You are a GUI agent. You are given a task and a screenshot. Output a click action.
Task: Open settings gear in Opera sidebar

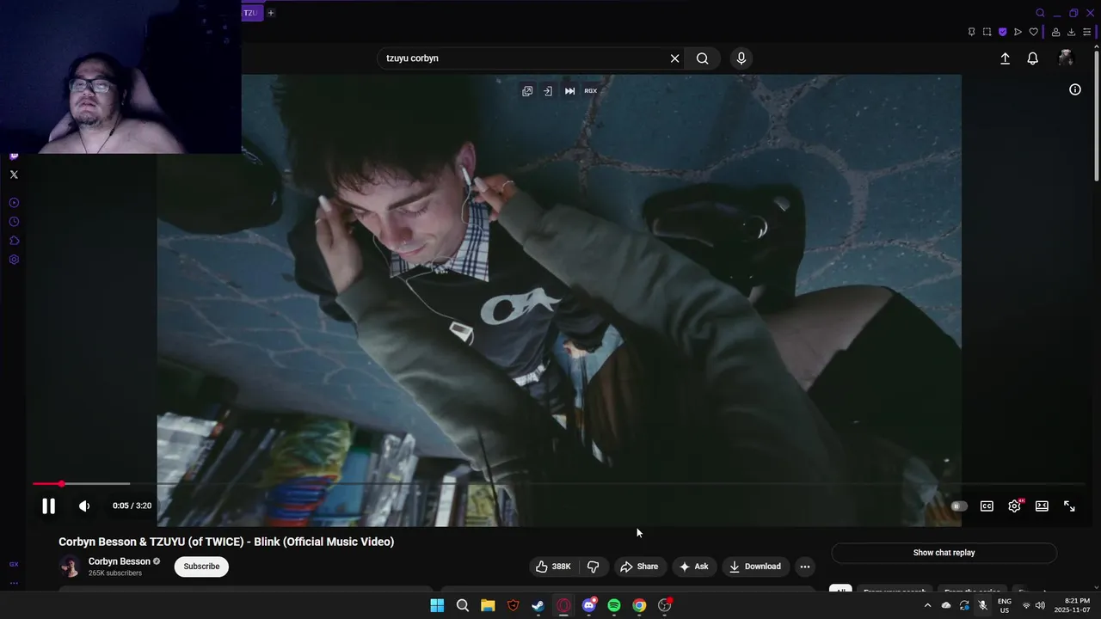tap(14, 260)
